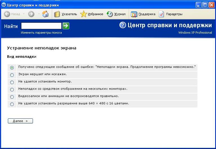Click the Избранное toolbar label
This screenshot has width=216, height=149.
95,14
